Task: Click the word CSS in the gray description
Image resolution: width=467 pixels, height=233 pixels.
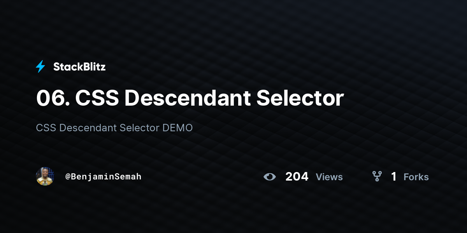Action: click(x=46, y=128)
